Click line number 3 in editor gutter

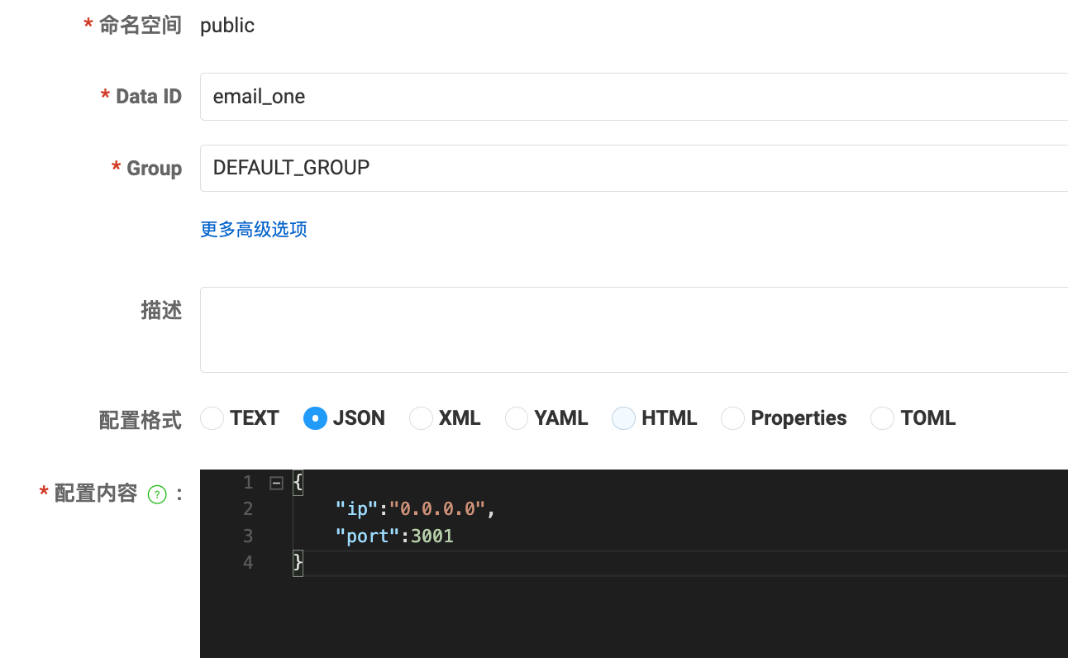pos(248,536)
